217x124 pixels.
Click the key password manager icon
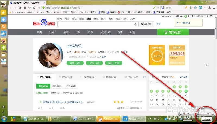pos(186,8)
